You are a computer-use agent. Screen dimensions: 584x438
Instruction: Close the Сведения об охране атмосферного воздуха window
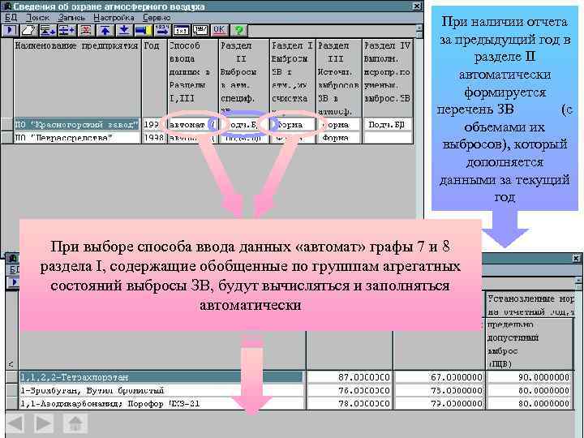(x=417, y=6)
